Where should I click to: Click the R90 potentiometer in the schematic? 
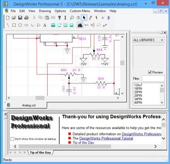coord(70,75)
